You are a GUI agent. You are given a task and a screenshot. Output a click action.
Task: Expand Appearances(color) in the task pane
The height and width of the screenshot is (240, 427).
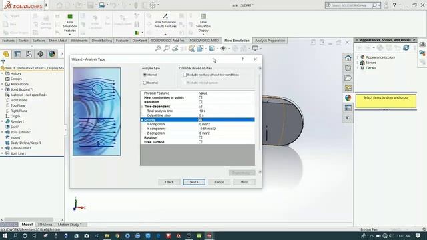pyautogui.click(x=358, y=57)
